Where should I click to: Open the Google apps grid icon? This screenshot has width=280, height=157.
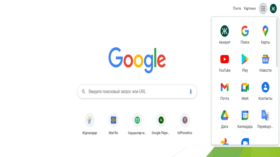point(263,8)
